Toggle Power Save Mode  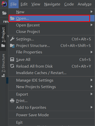(52, 115)
